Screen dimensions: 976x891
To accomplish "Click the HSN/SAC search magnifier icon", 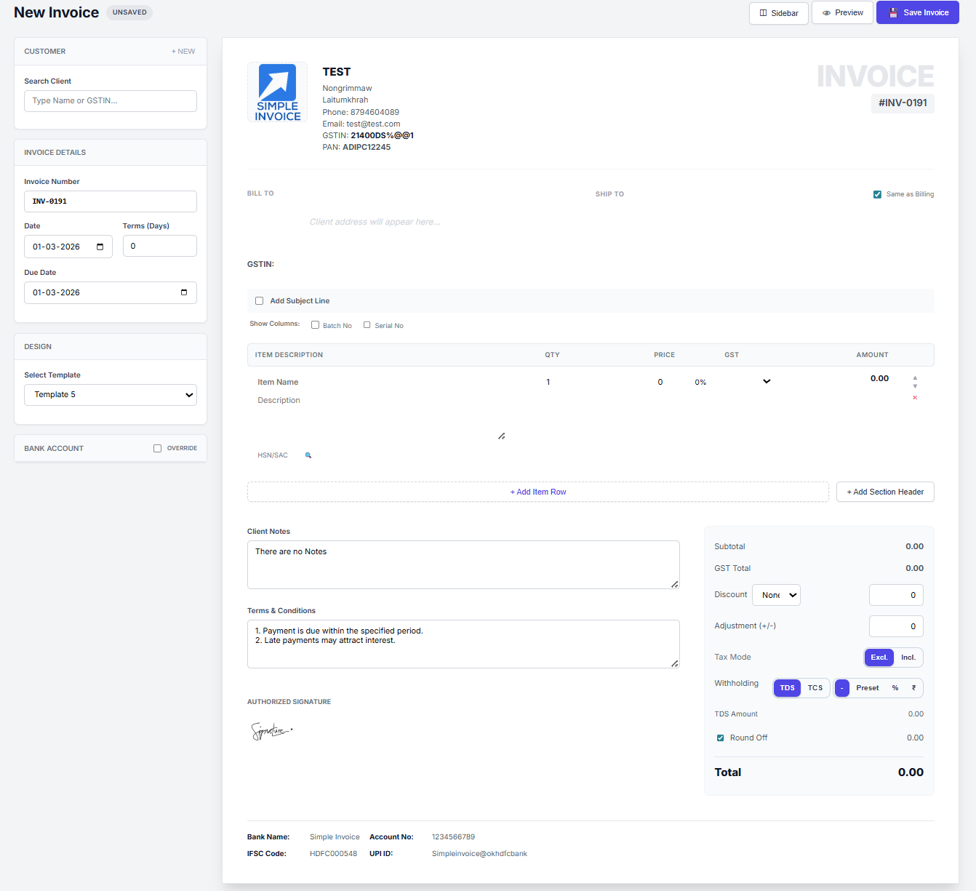I will click(308, 455).
